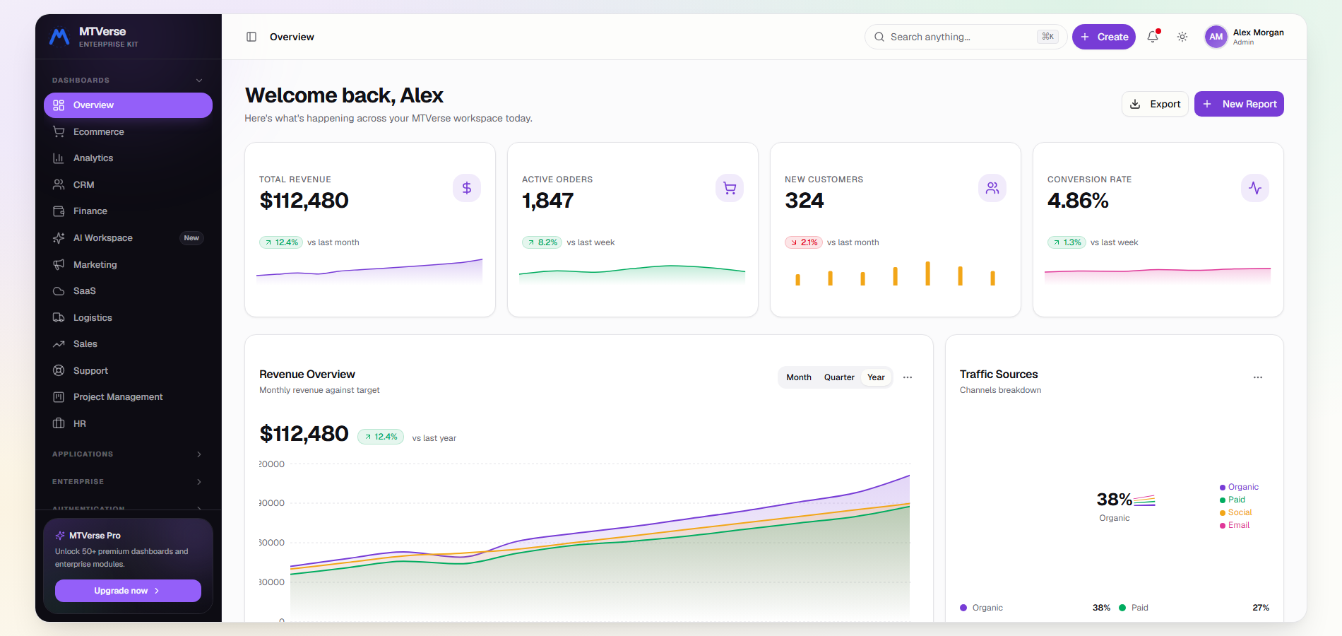Focus the Search anything field

(965, 37)
